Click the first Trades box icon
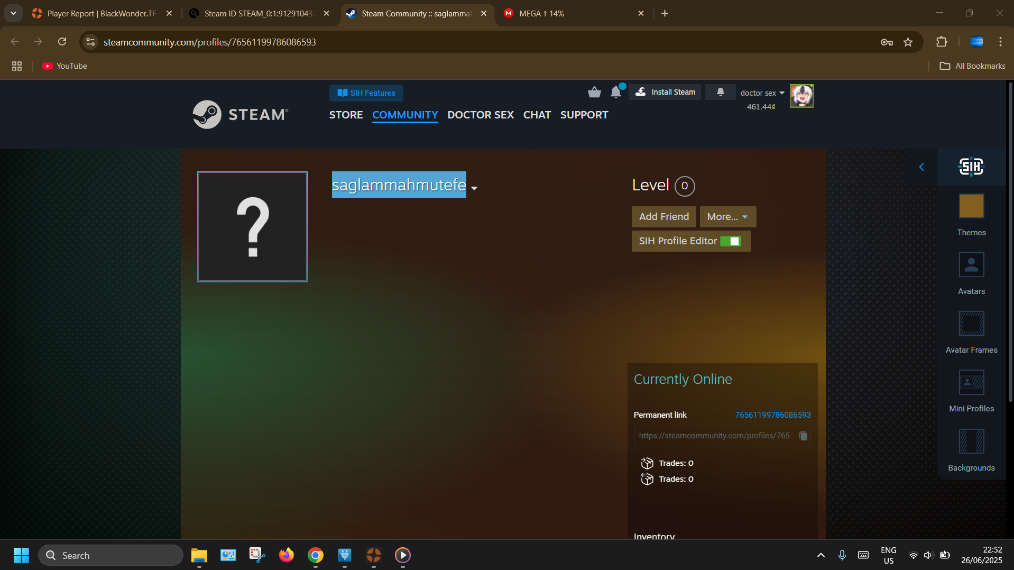This screenshot has height=570, width=1014. [x=647, y=463]
